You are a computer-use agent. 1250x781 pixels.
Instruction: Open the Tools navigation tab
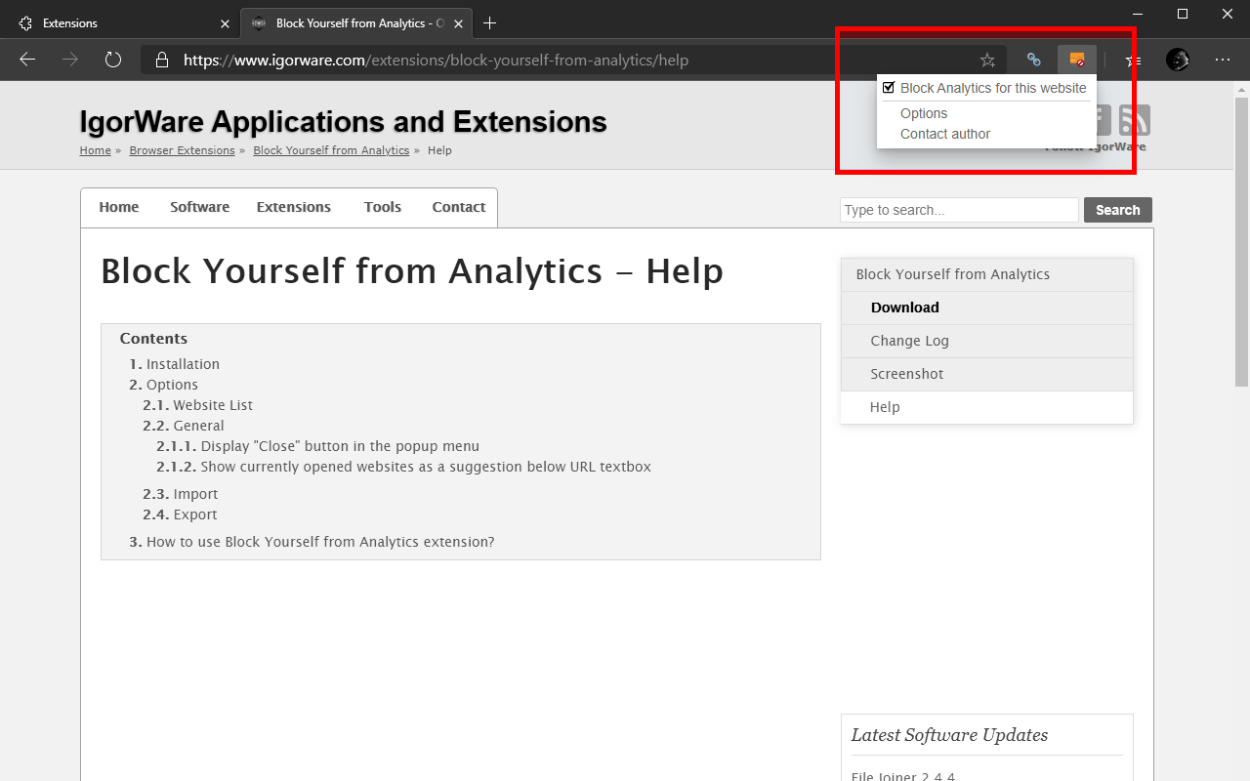pyautogui.click(x=383, y=207)
